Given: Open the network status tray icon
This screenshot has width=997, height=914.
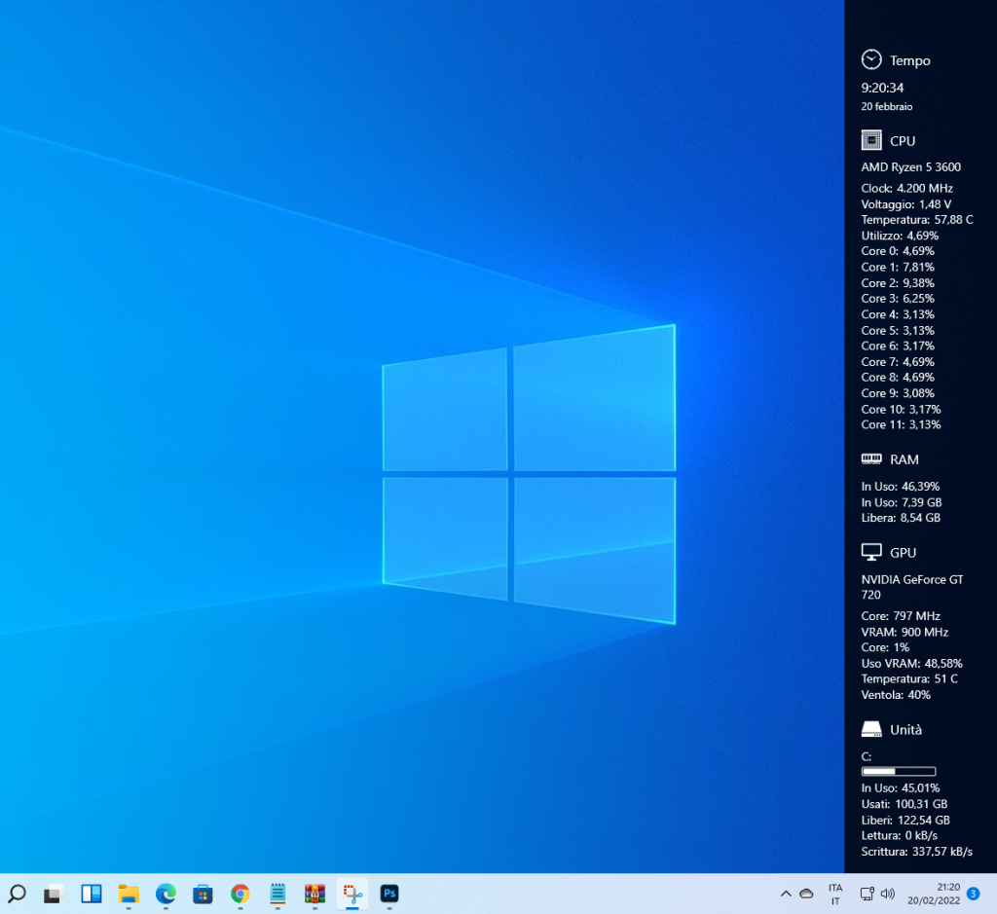Looking at the screenshot, I should click(x=867, y=894).
